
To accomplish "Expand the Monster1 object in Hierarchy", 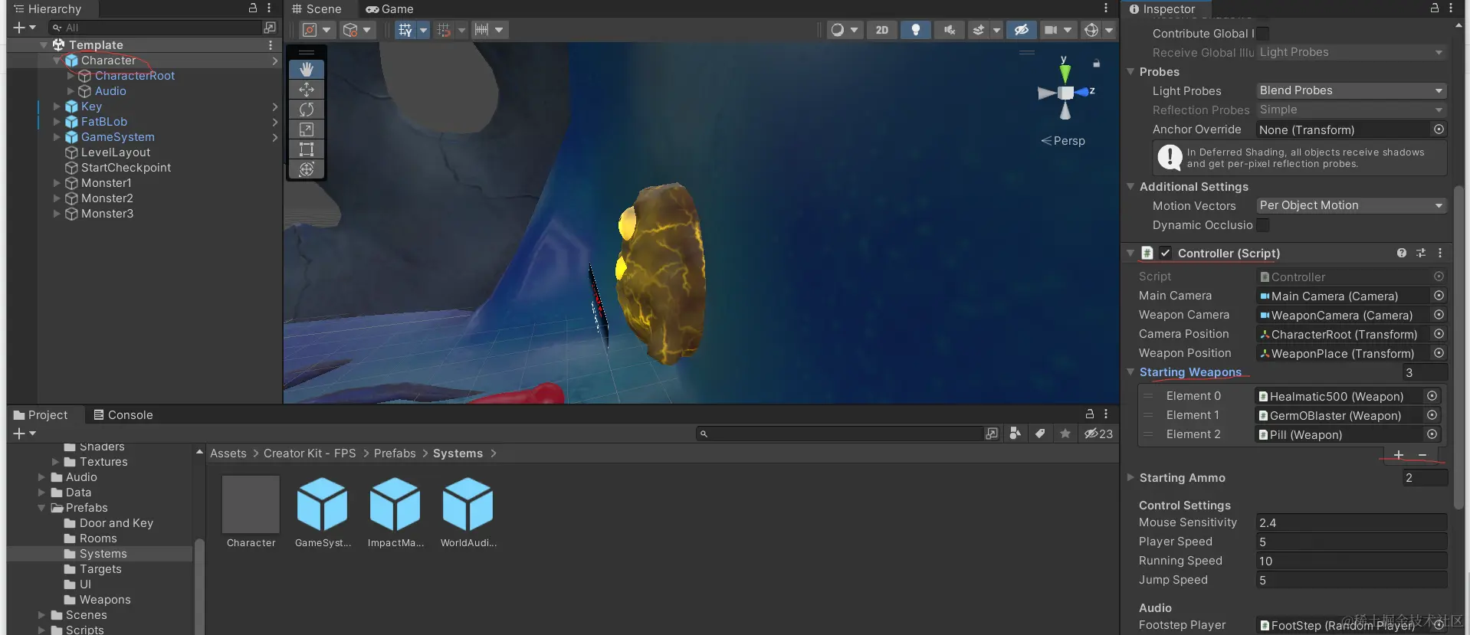I will (x=57, y=183).
